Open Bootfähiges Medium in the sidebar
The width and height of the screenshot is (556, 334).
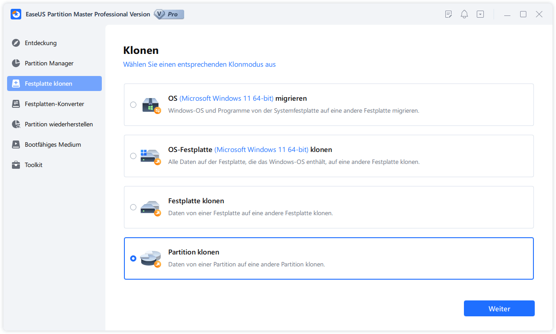54,144
